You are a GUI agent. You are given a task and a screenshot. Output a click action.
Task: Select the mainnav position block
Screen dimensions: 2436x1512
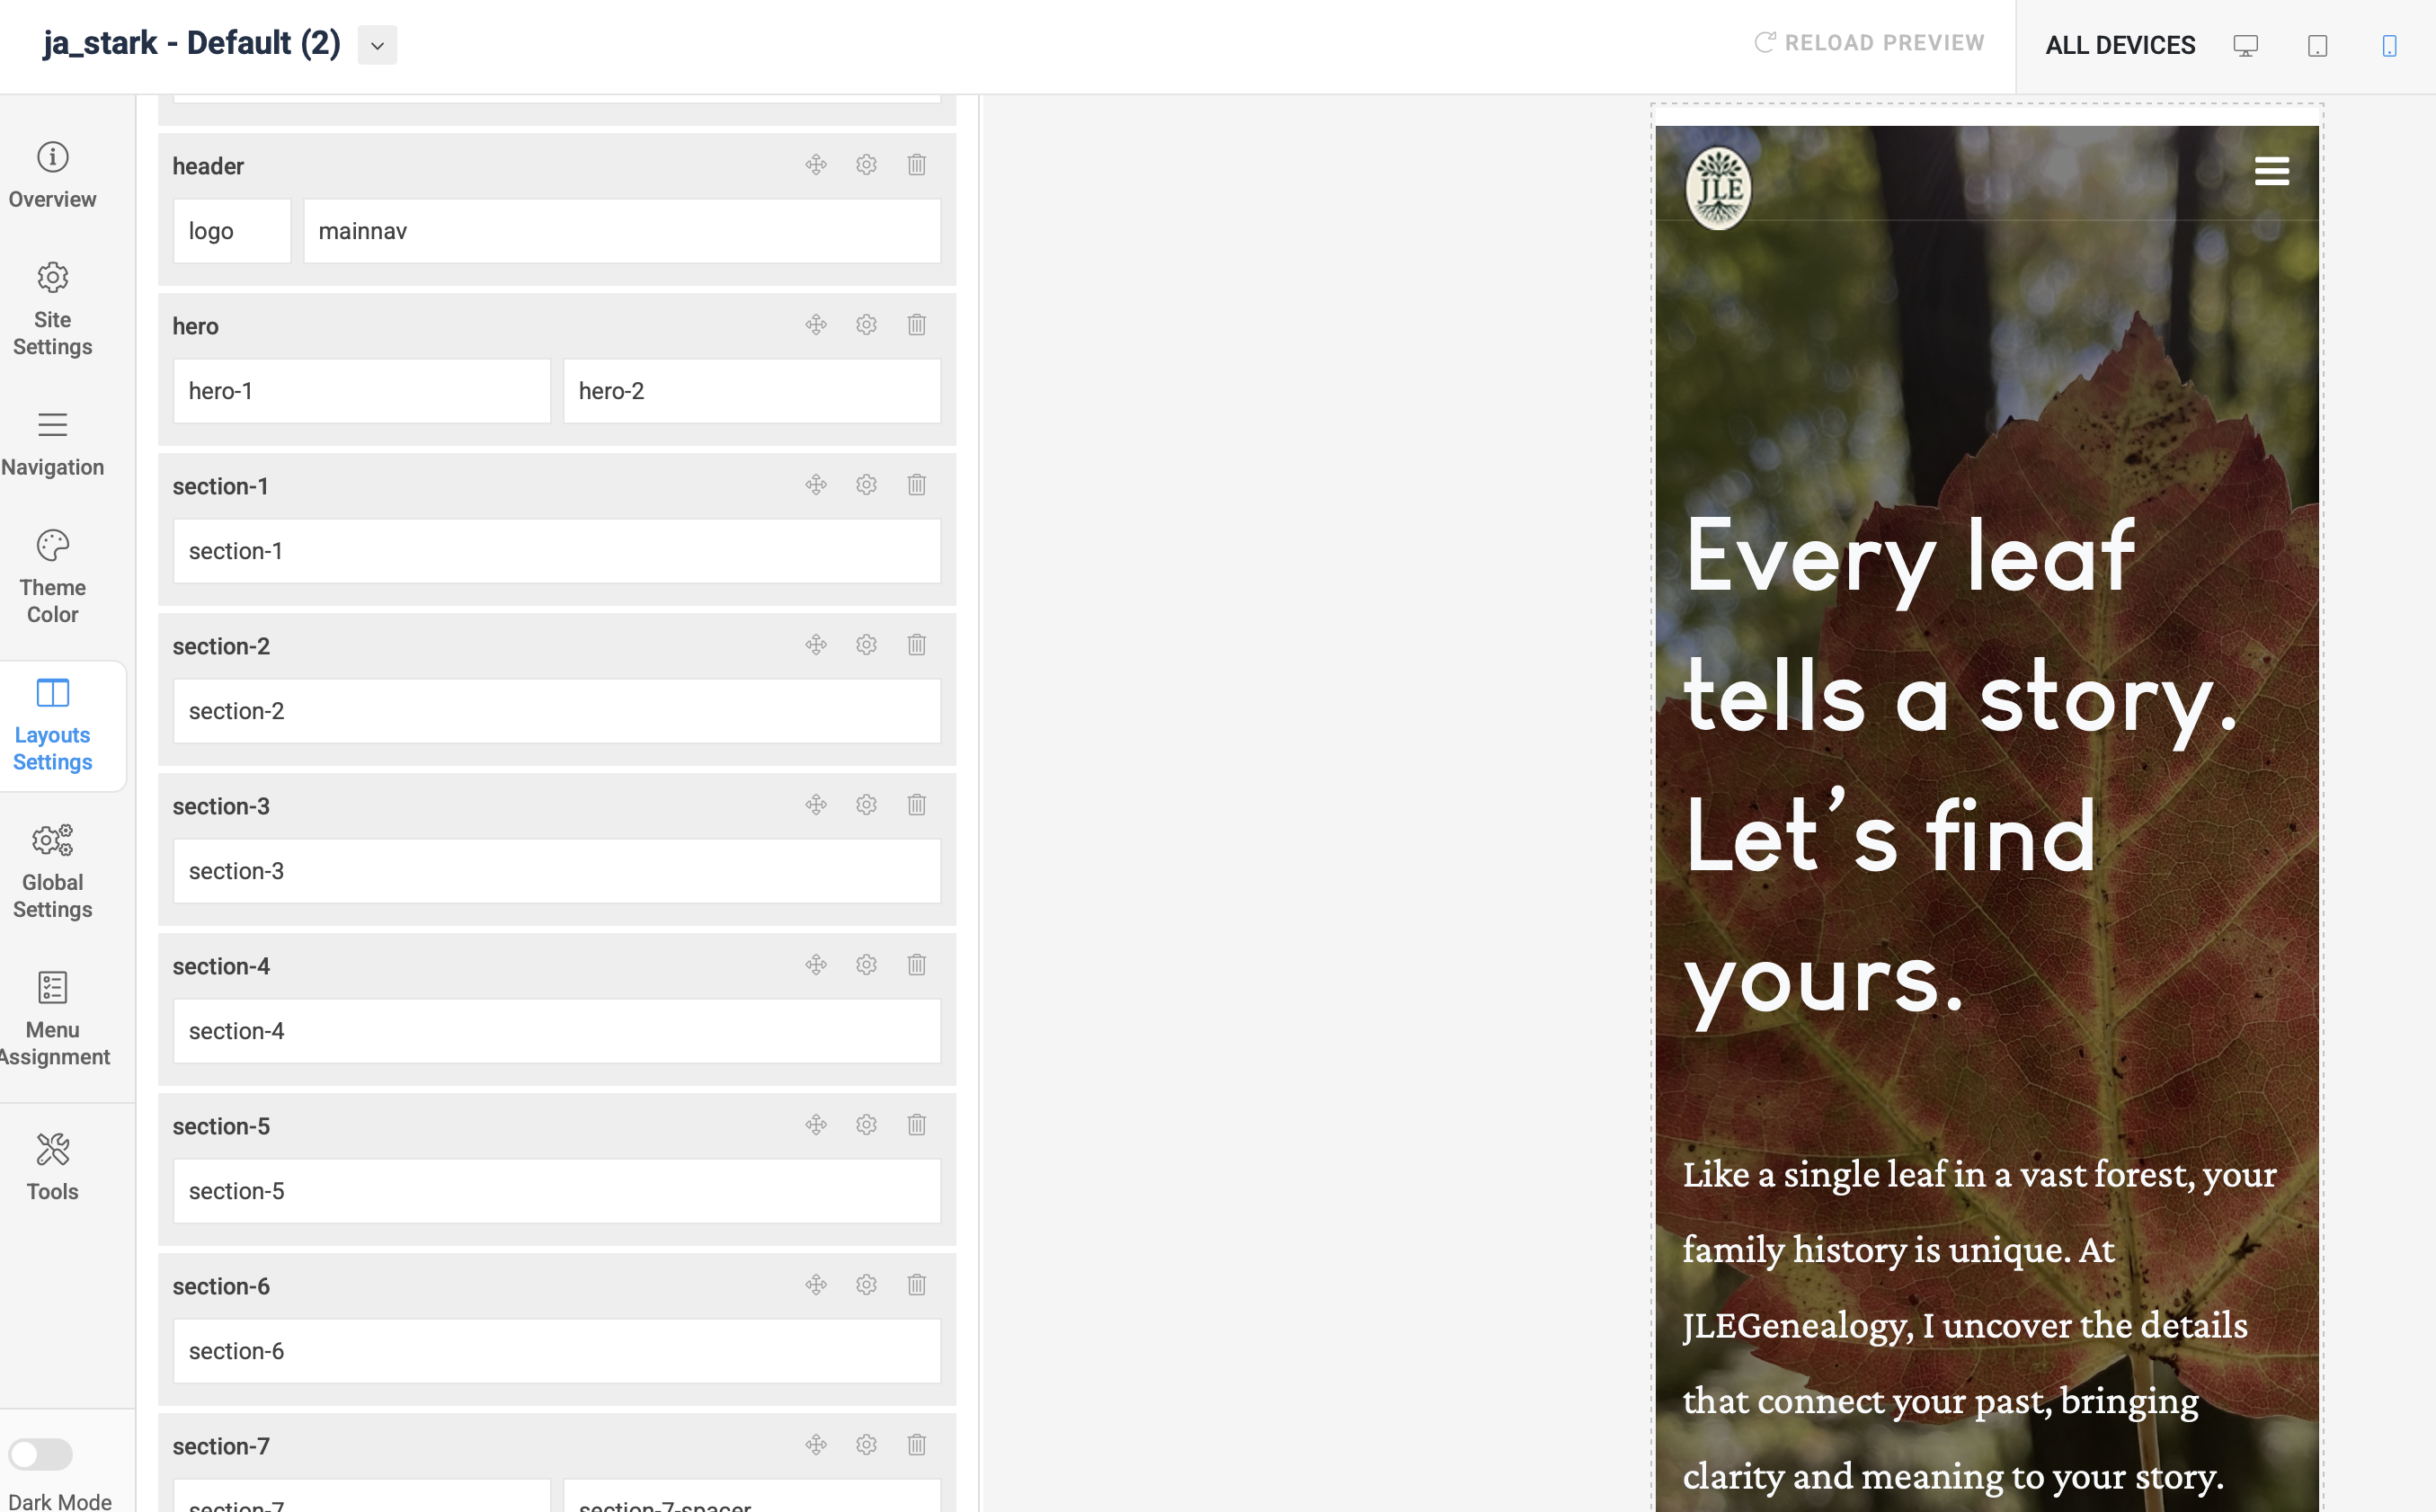coord(621,231)
